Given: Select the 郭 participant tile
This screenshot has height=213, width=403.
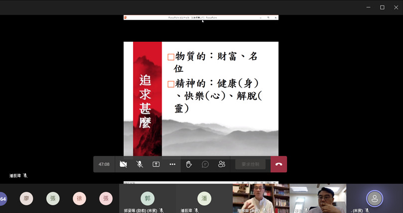Looking at the screenshot, I should tap(147, 199).
